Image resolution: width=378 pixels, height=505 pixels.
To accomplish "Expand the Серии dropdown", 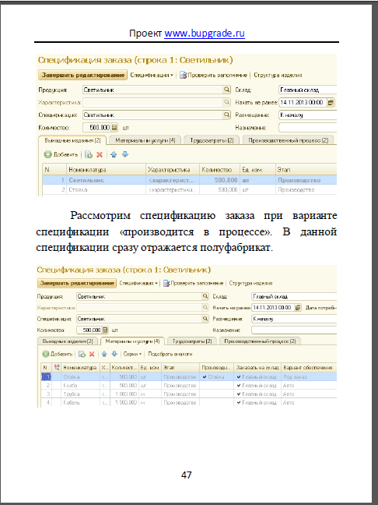I will [132, 354].
